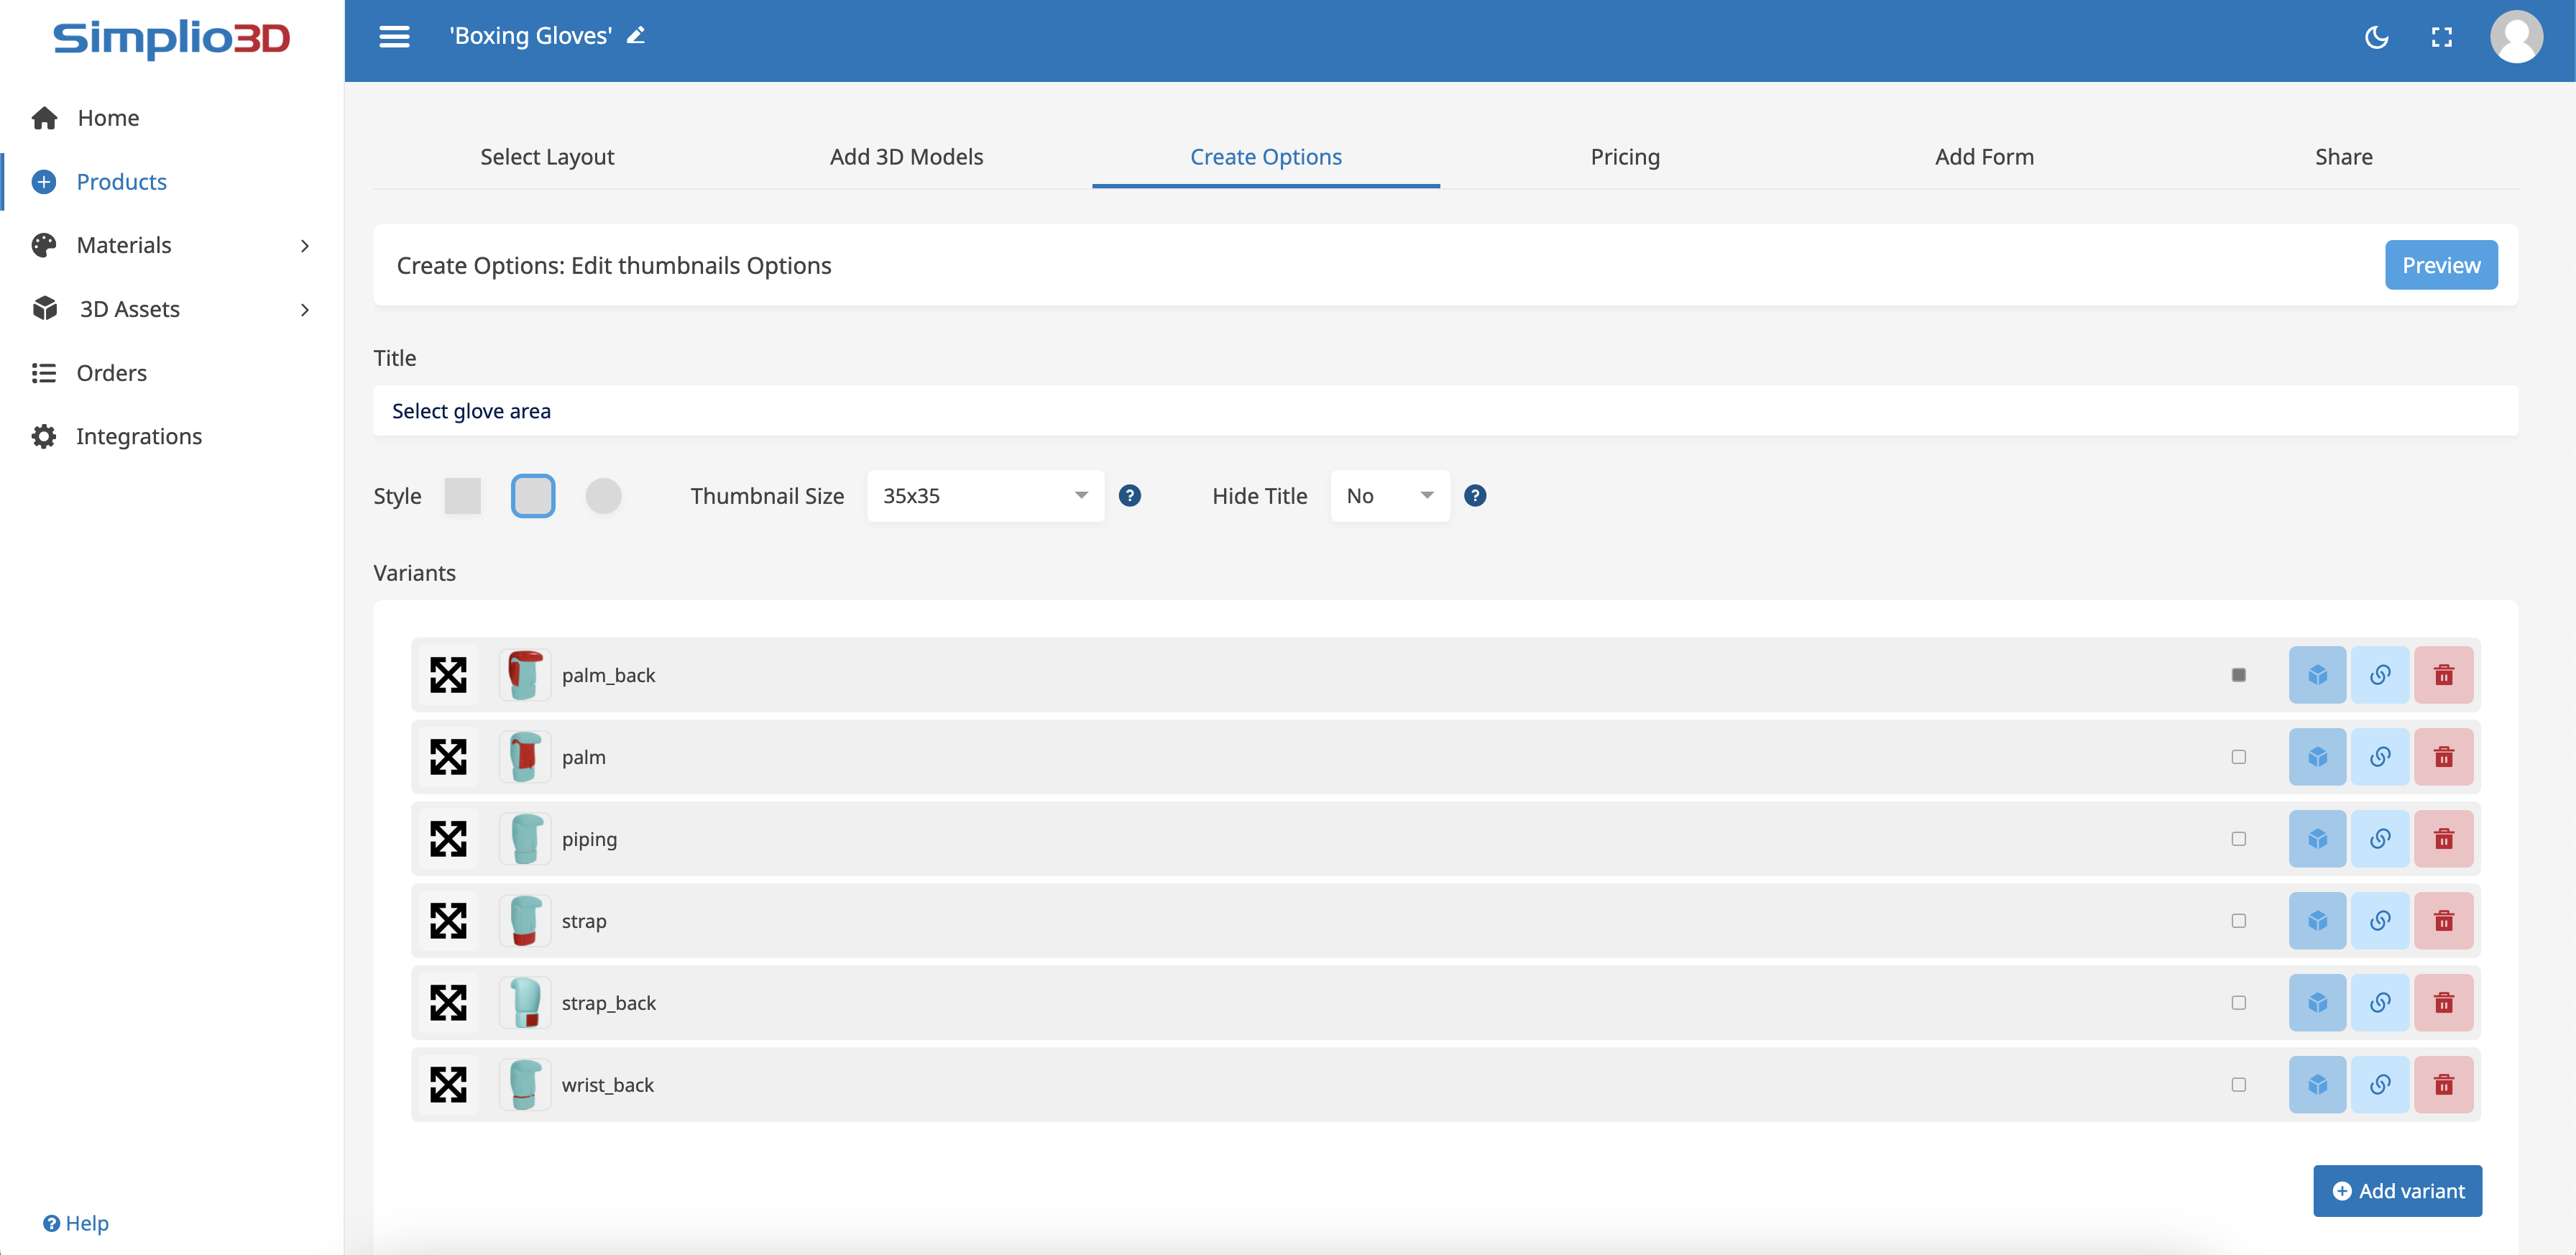The image size is (2576, 1255).
Task: Toggle the palm_back variant checkbox
Action: point(2238,675)
